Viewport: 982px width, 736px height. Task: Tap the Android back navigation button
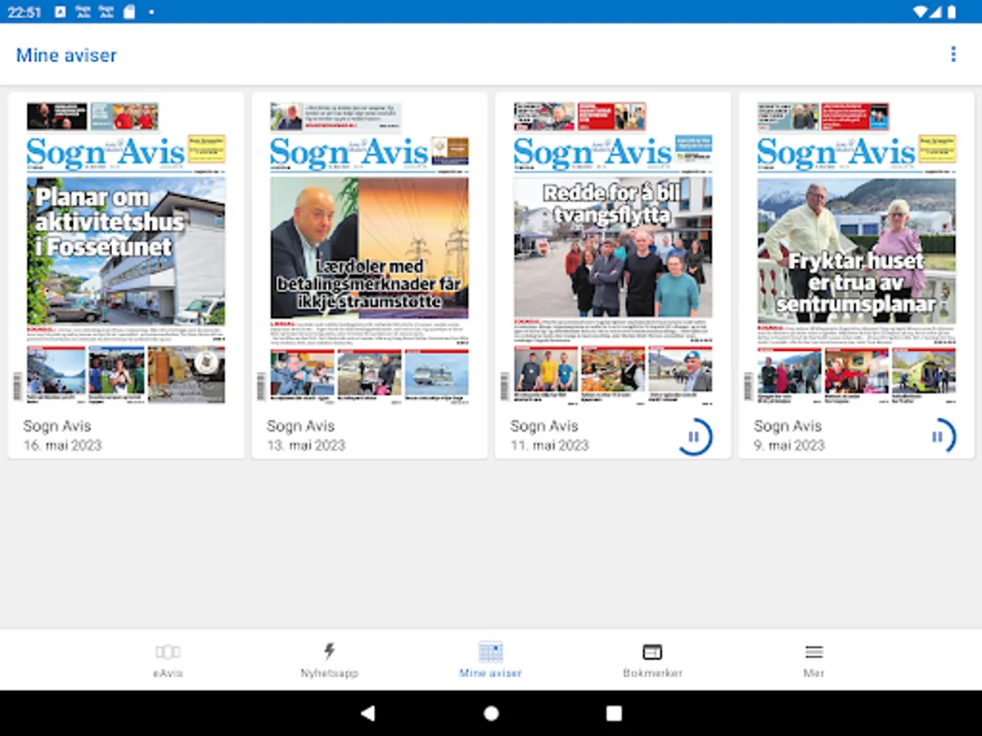pyautogui.click(x=368, y=713)
